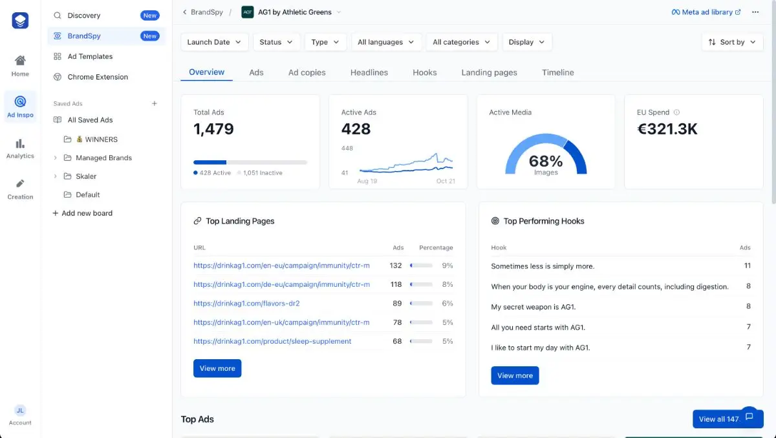Open the chat support bubble icon

pos(749,417)
